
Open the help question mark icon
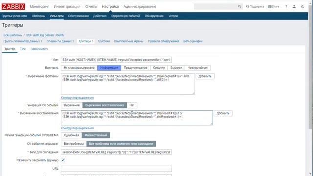(286, 6)
